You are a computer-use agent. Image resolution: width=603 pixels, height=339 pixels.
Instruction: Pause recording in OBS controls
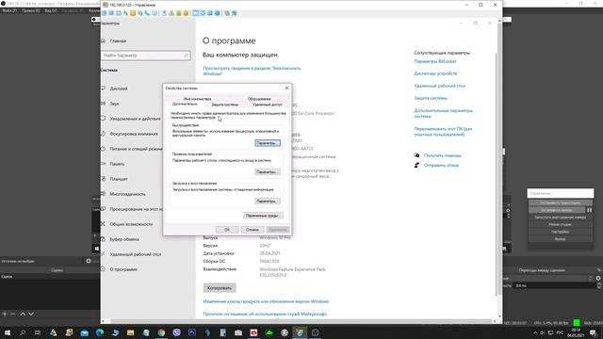(x=589, y=210)
